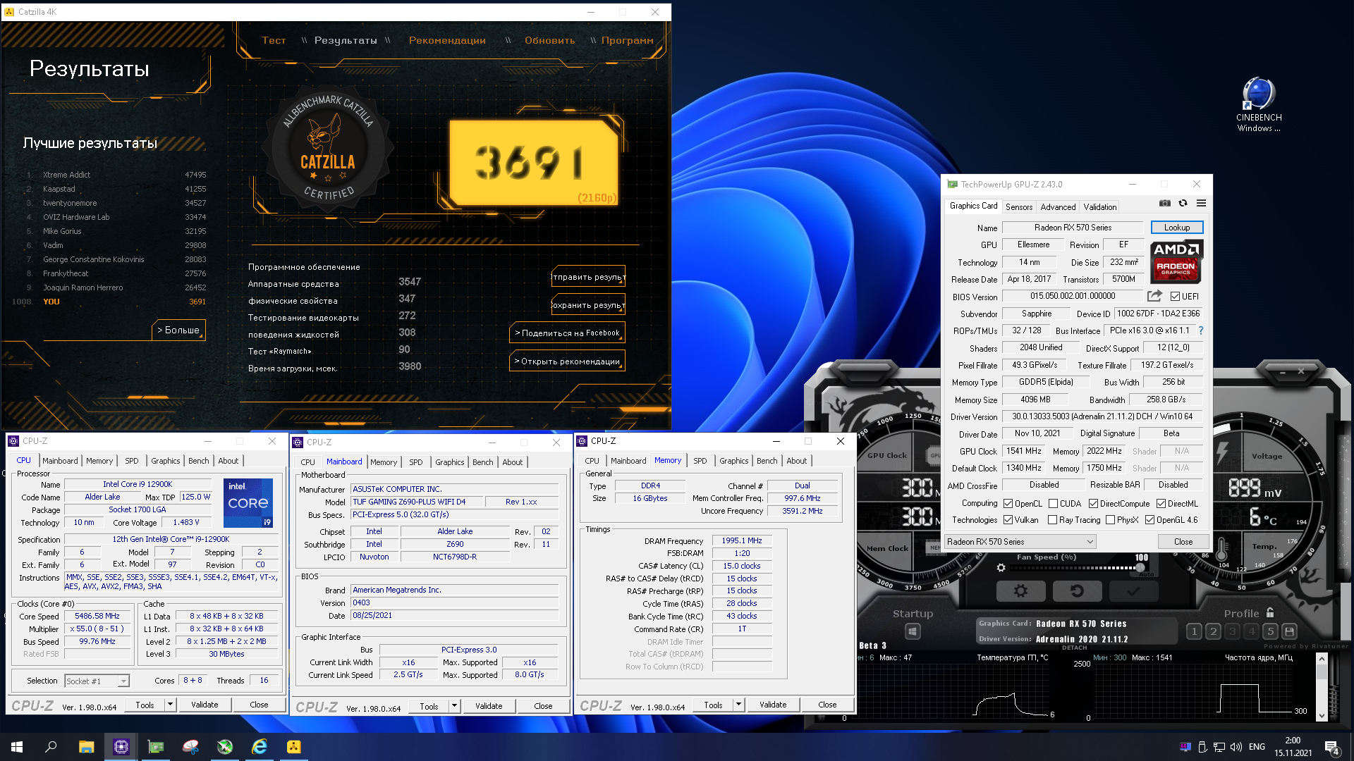Click Больше button under top results
1354x761 pixels.
point(178,330)
